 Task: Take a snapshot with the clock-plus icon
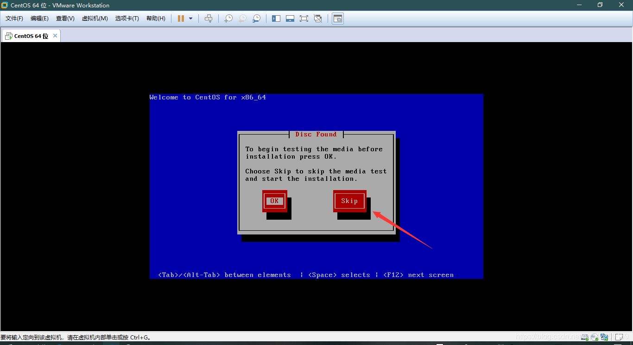228,18
